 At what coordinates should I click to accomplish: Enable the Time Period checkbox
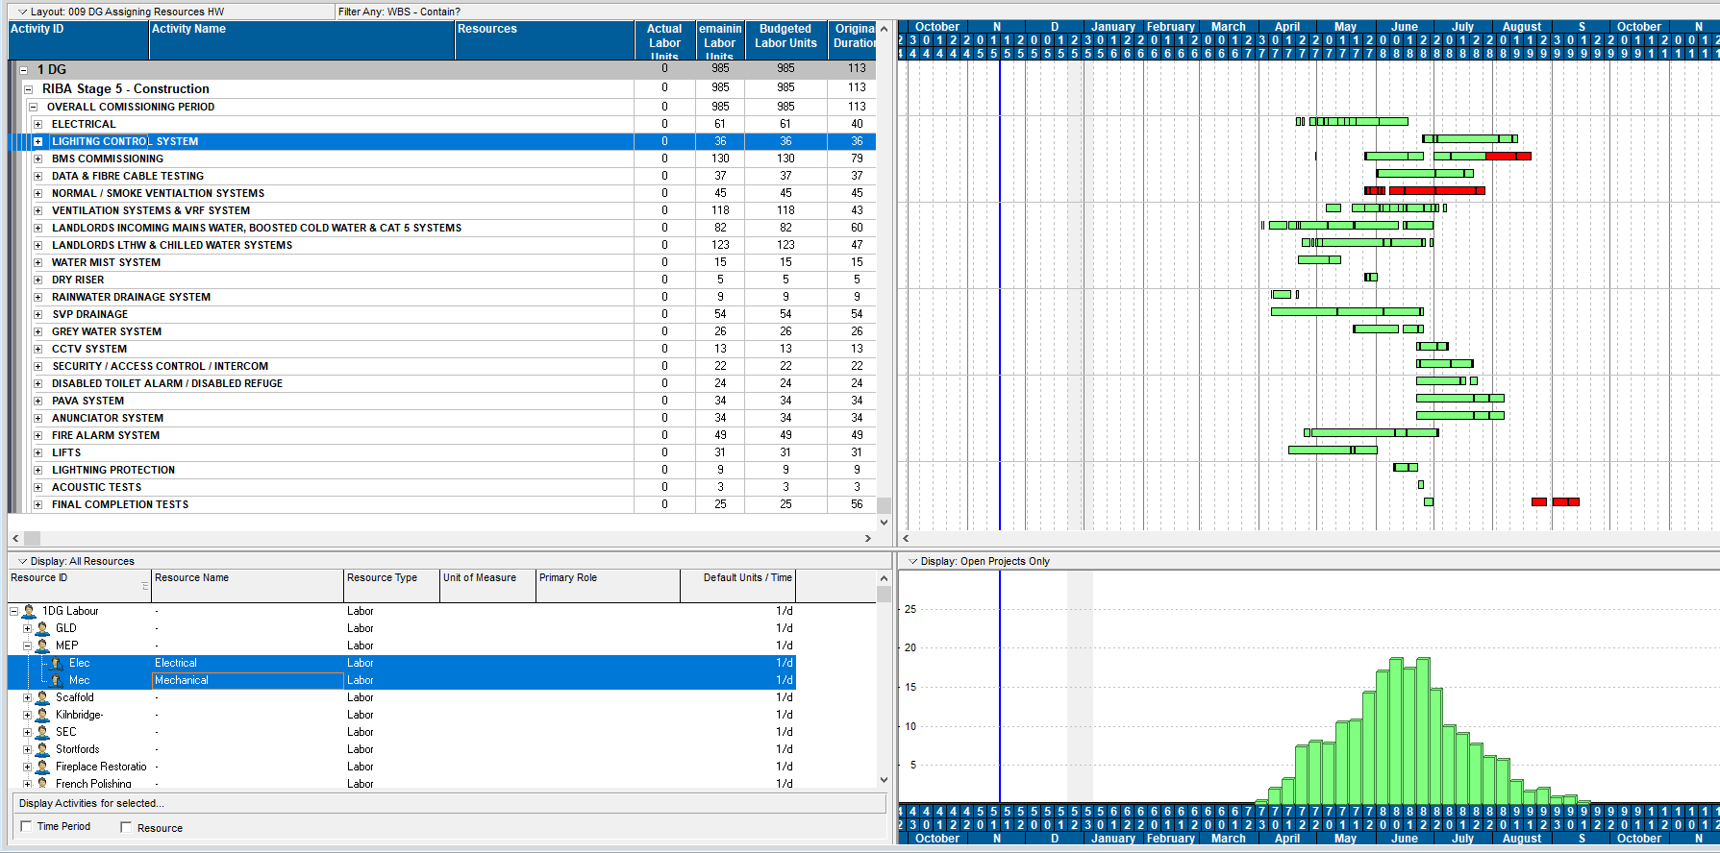click(26, 826)
